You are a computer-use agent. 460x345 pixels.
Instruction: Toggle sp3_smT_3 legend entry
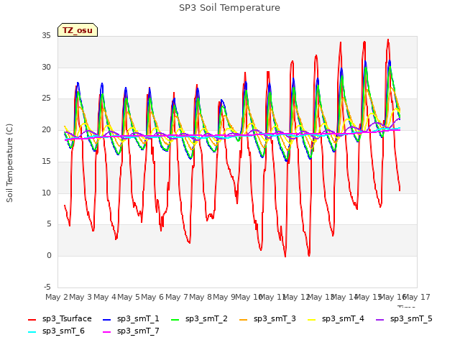(268, 319)
